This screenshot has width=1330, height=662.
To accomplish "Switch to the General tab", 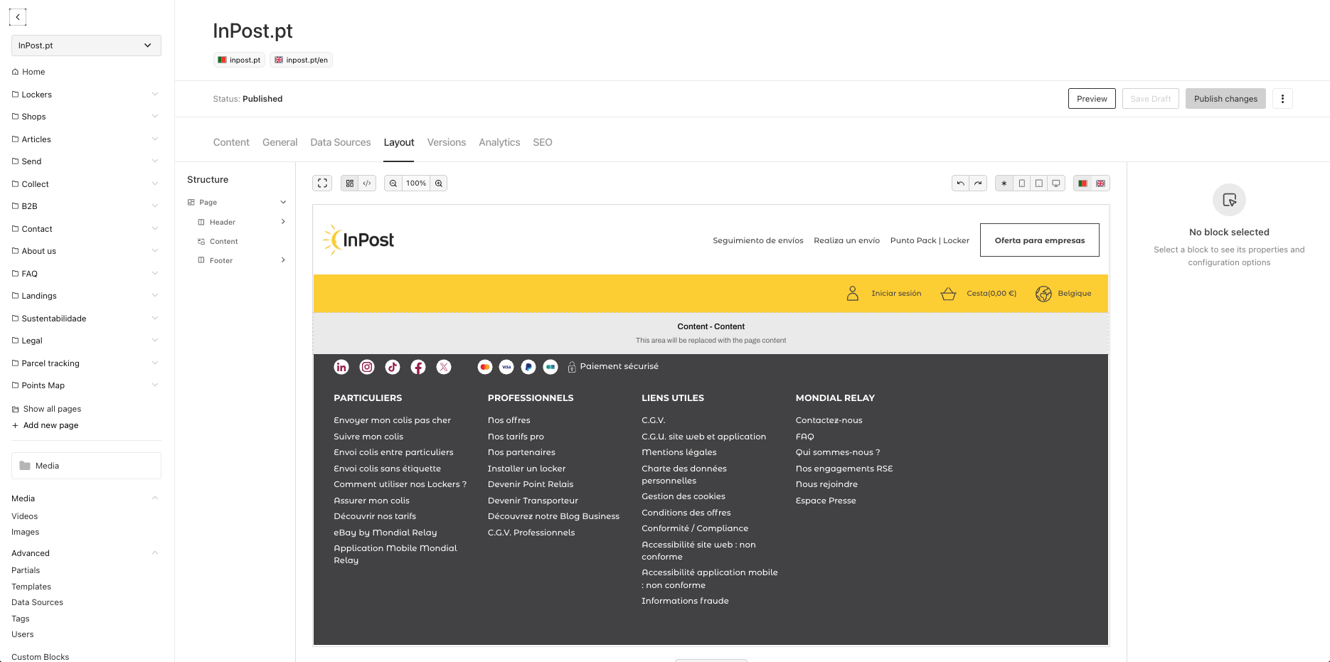I will tap(280, 142).
